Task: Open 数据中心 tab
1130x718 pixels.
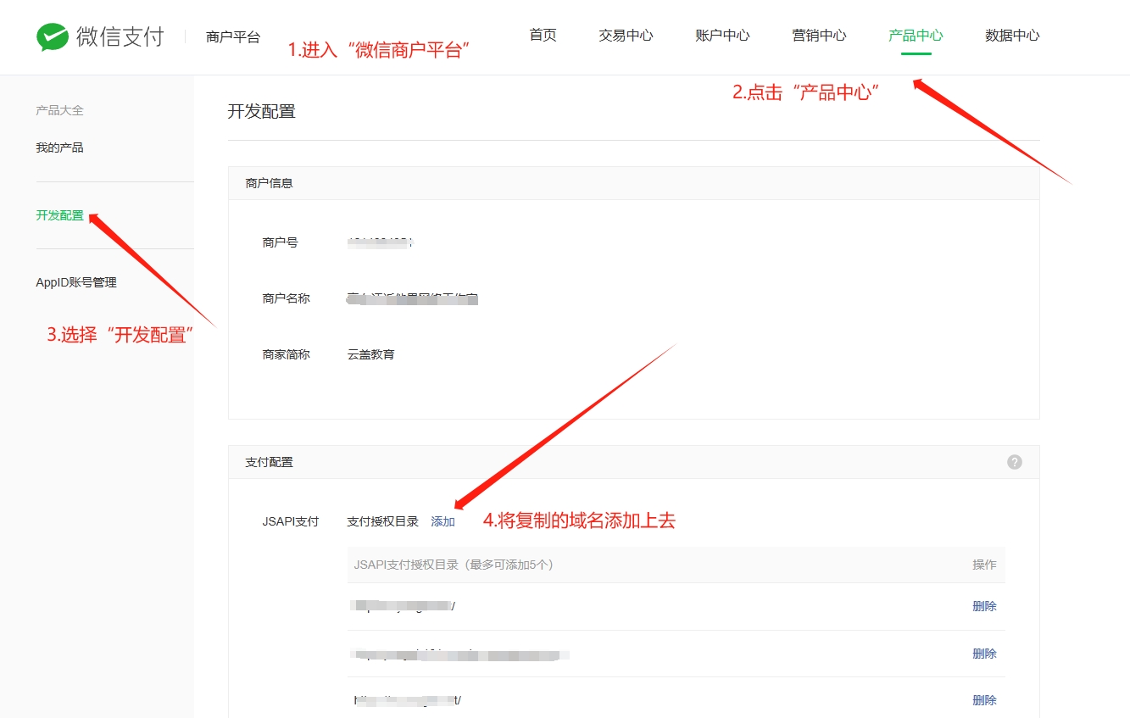Action: tap(1012, 36)
